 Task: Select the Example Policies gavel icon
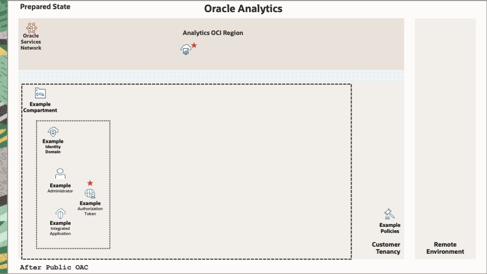(390, 214)
